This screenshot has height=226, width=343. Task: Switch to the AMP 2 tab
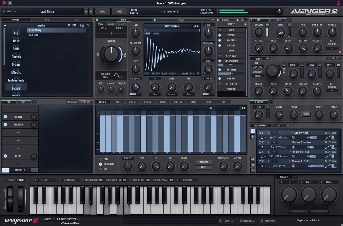click(278, 20)
